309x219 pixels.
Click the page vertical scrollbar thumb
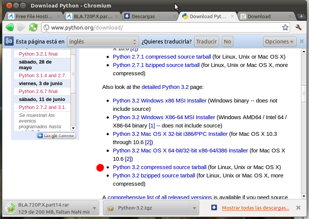pyautogui.click(x=304, y=93)
